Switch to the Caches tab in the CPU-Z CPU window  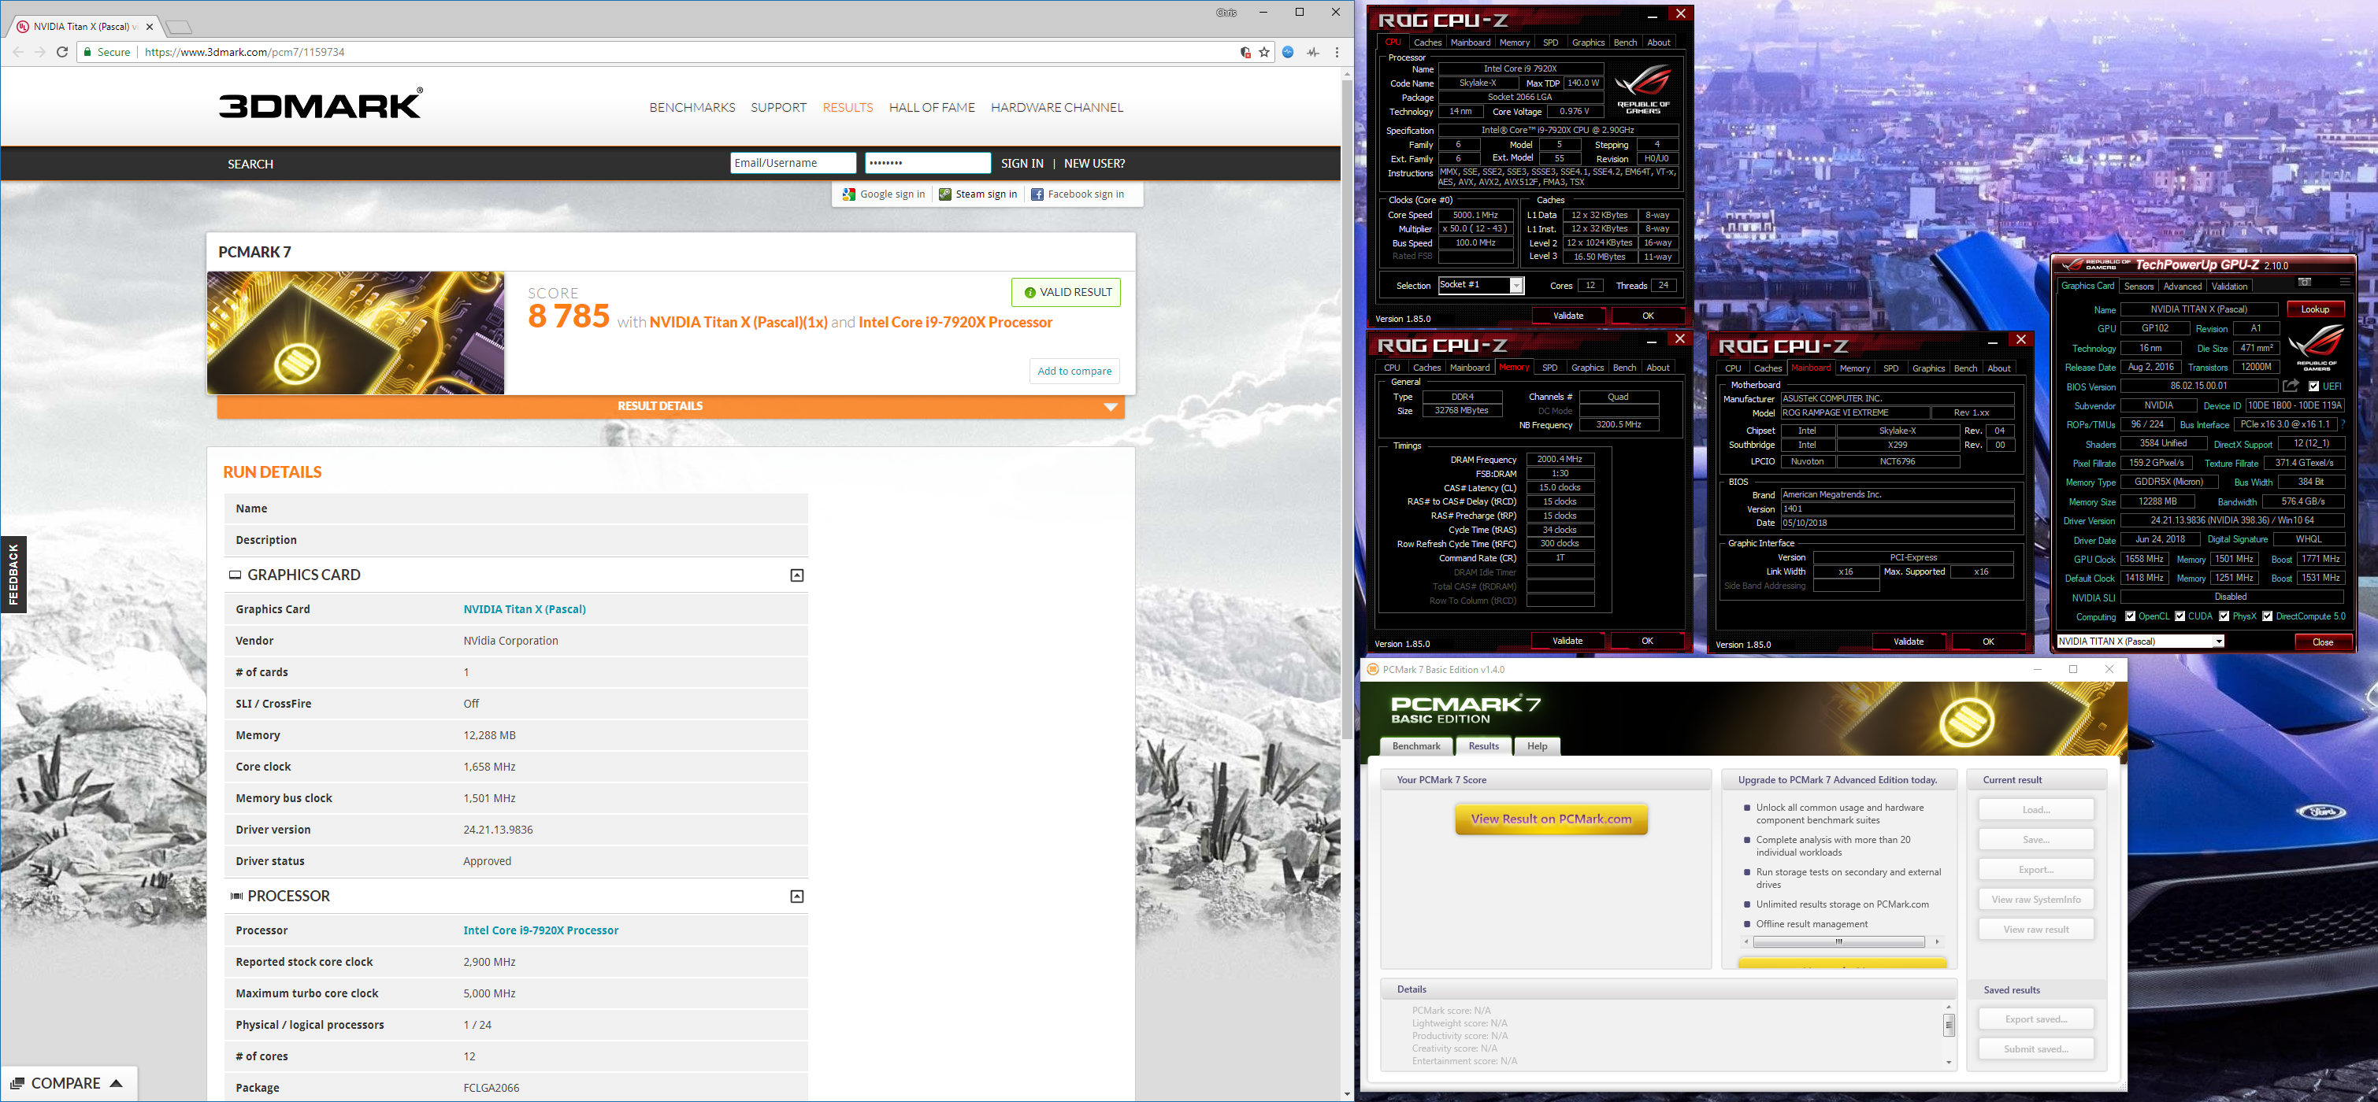[x=1427, y=43]
